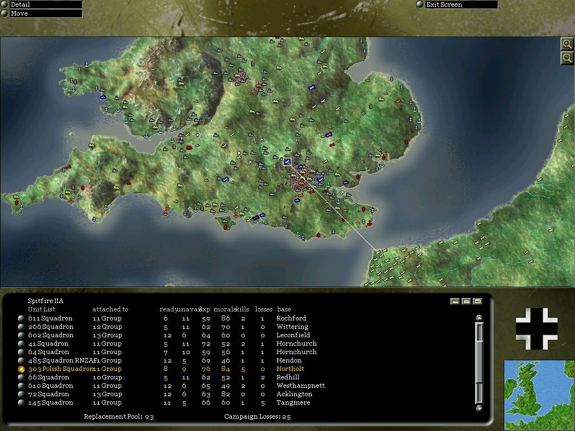The width and height of the screenshot is (575, 431).
Task: Click the overview minimap of Britain
Action: [x=539, y=395]
